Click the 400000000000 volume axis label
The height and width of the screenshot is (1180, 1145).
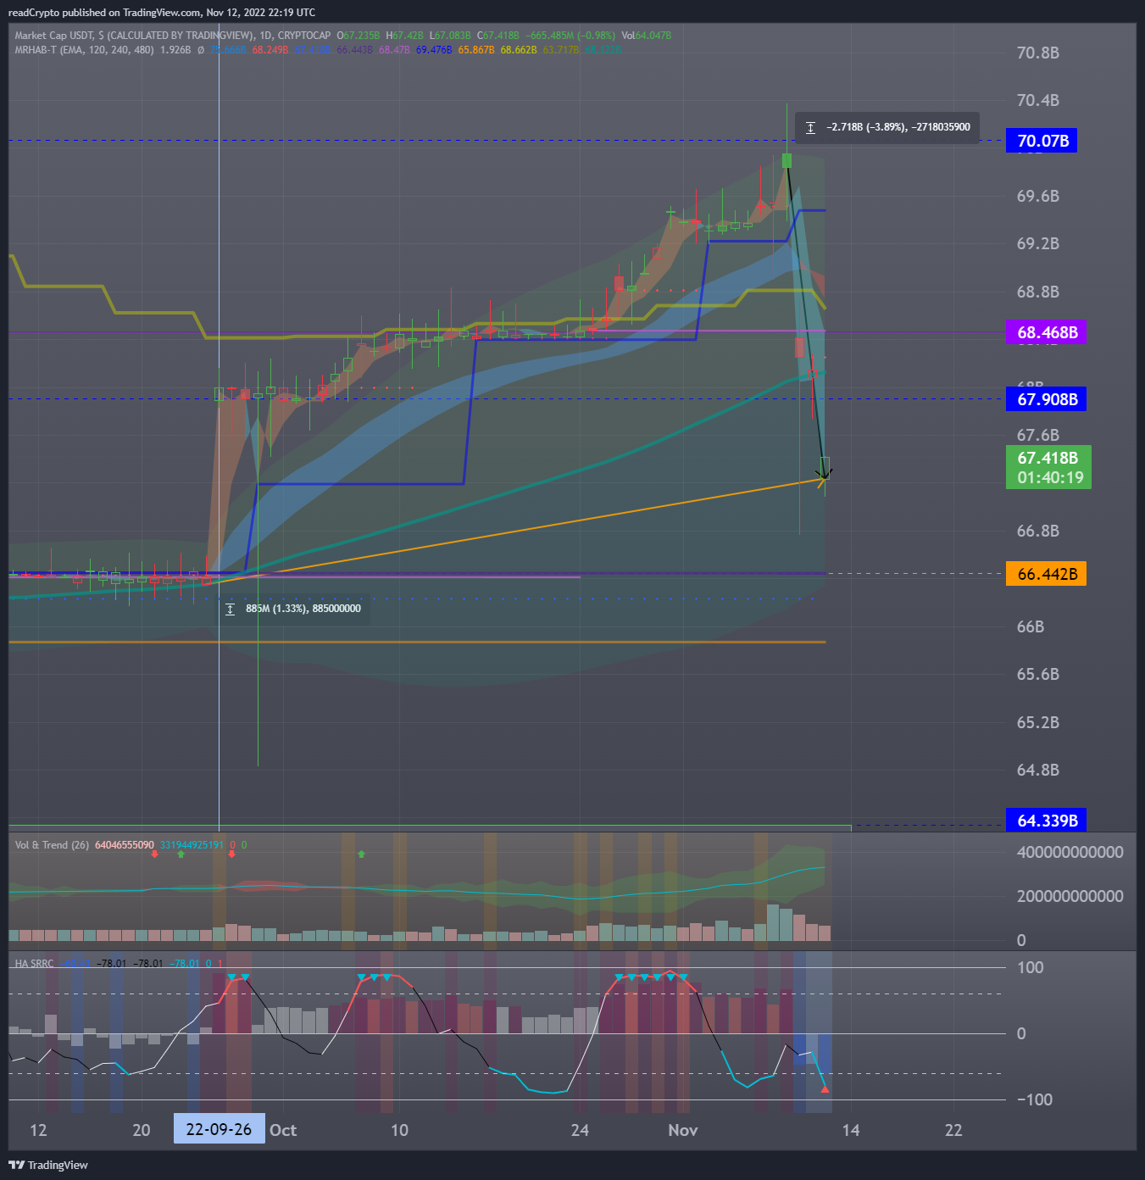click(1070, 852)
